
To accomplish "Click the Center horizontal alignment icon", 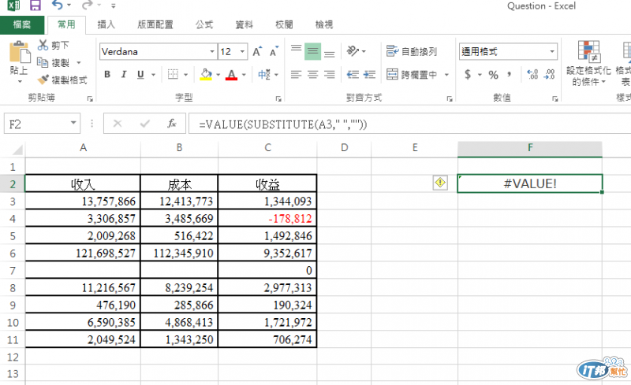I will (312, 74).
